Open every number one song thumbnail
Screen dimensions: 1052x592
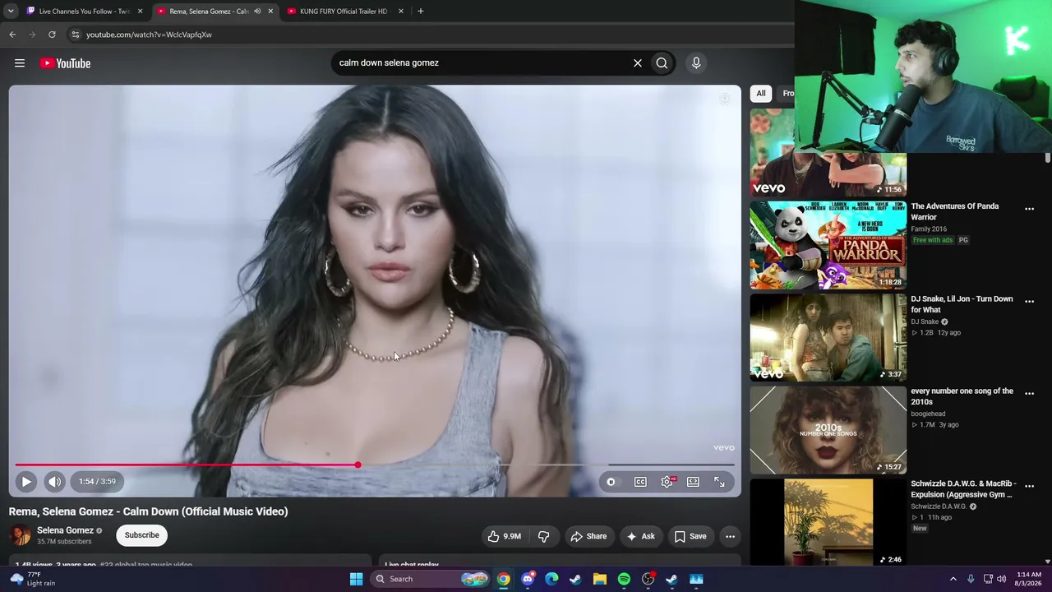[828, 430]
